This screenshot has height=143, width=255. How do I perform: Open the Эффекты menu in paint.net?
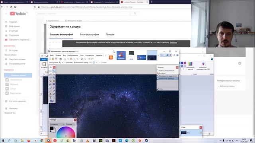point(99,56)
